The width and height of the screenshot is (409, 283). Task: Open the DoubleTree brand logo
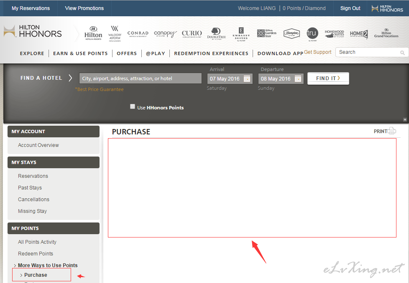pyautogui.click(x=216, y=33)
